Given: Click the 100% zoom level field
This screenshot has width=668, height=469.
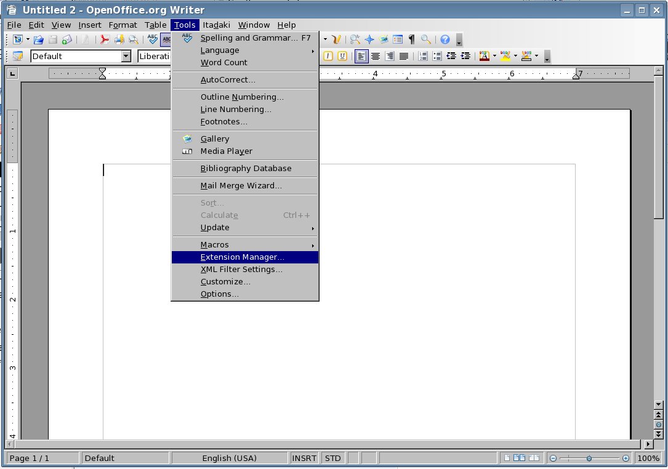Looking at the screenshot, I should point(648,459).
